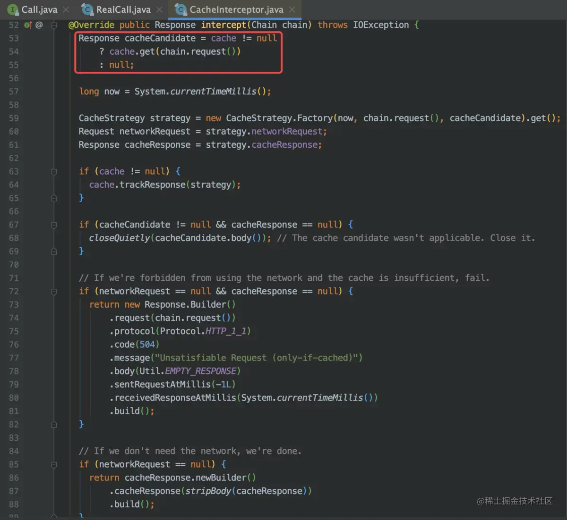Click 'closeQuietly' call on line 68

pyautogui.click(x=120, y=238)
